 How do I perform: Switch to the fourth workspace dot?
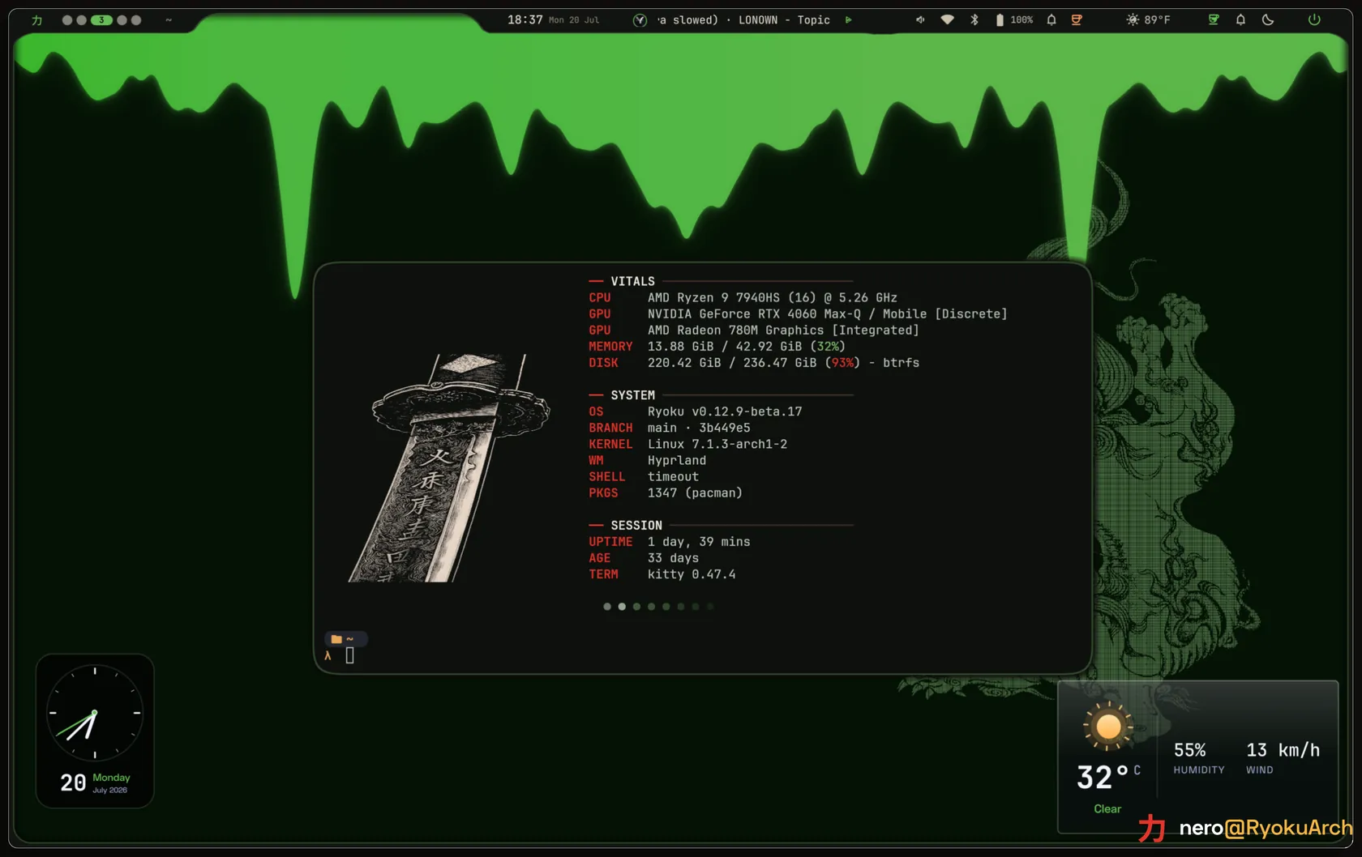click(122, 20)
